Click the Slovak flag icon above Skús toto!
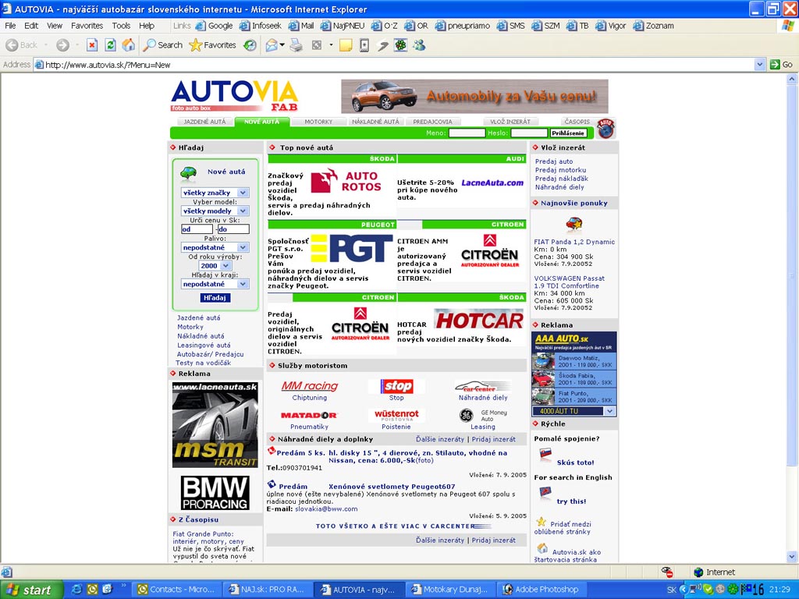The height and width of the screenshot is (599, 799). [545, 453]
